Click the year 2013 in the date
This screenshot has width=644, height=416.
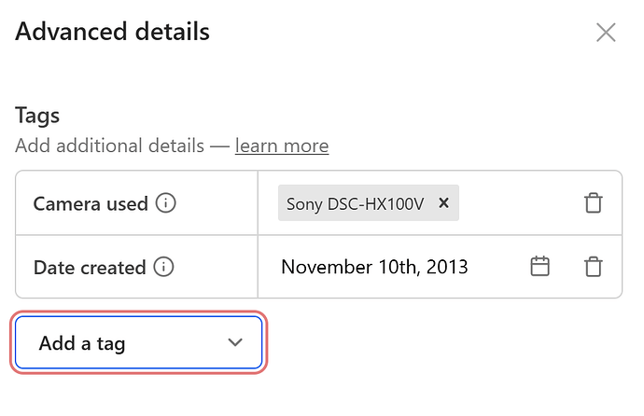(447, 267)
